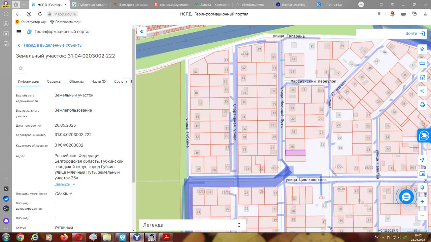
Task: Open the hamburger menu of the portal
Action: pyautogui.click(x=19, y=32)
